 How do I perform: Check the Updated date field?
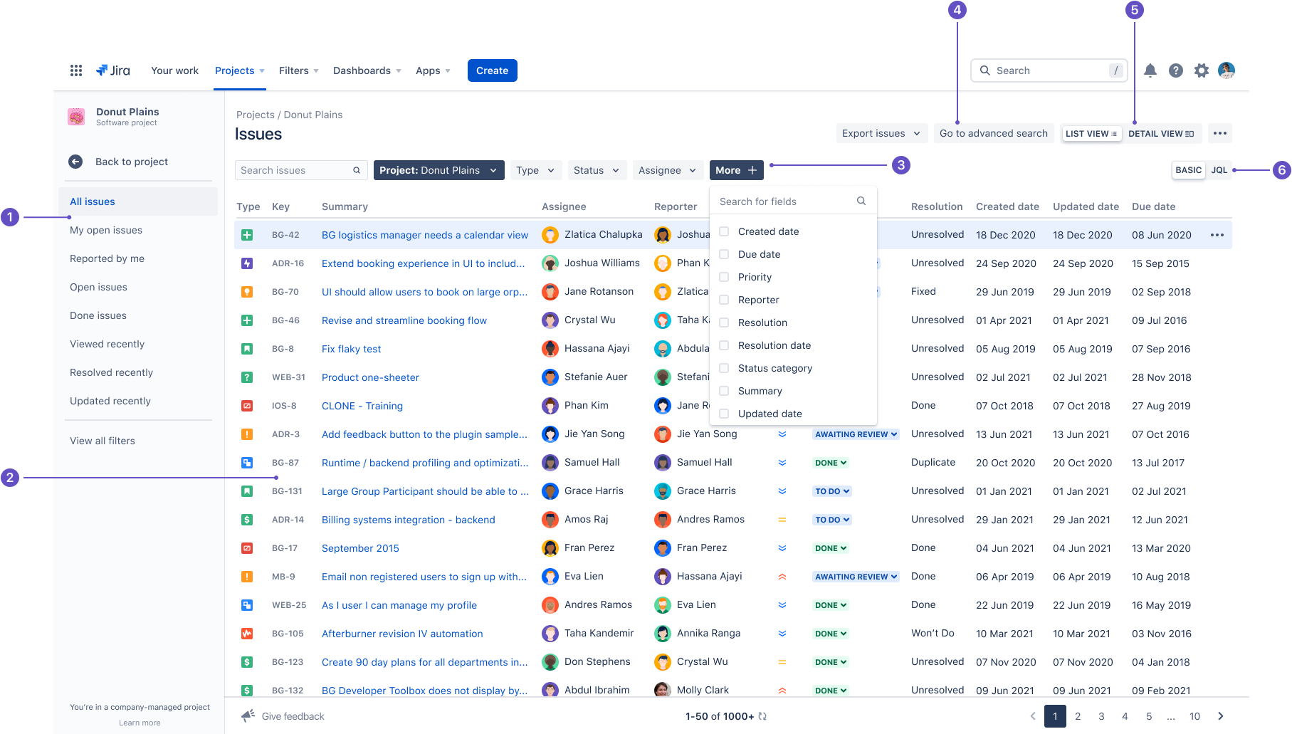(724, 414)
